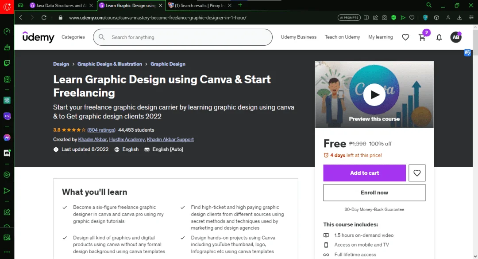Screen dimensions: 478x259
Task: Open Teach on Udemy
Action: click(342, 37)
